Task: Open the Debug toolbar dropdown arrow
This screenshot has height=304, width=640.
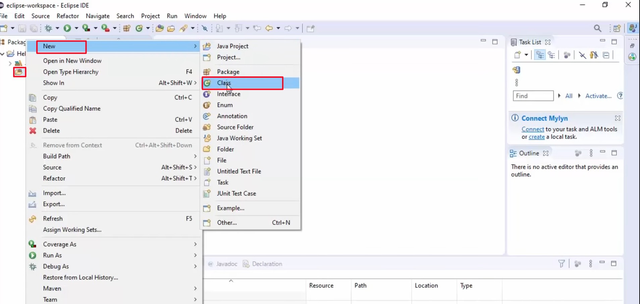Action: pos(57,28)
